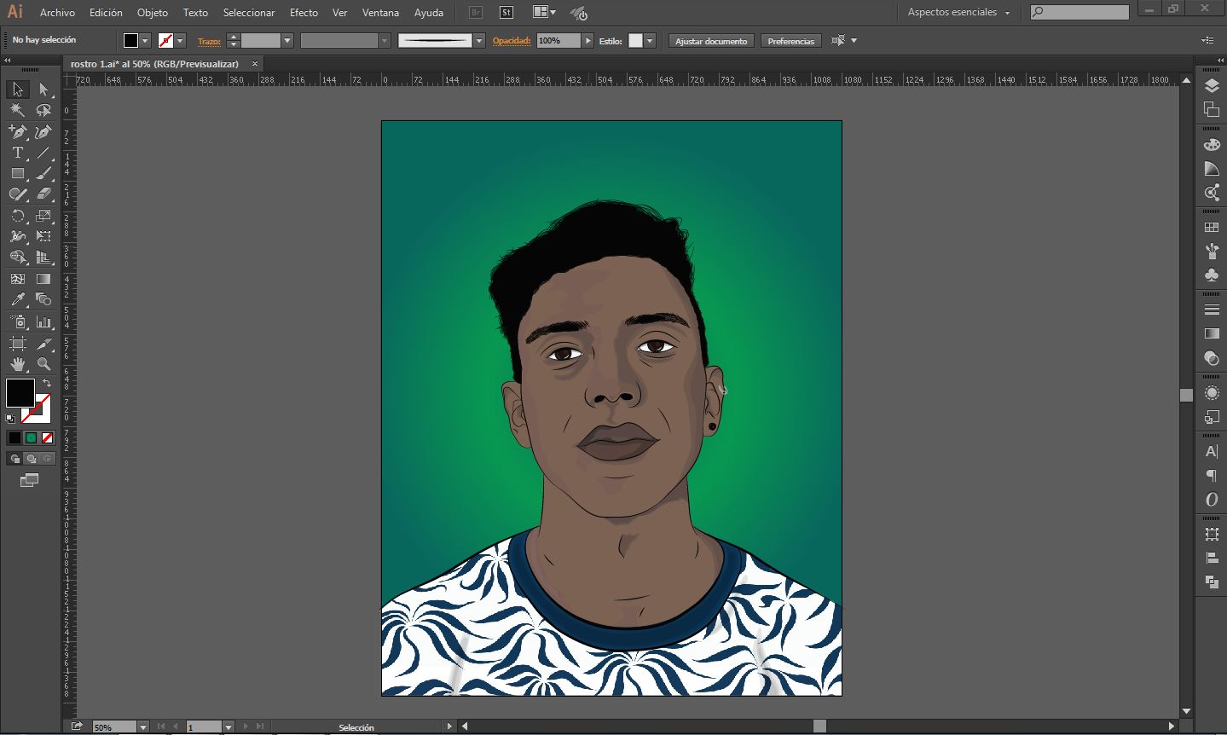Select the Mesh tool
The height and width of the screenshot is (735, 1227).
tap(17, 279)
